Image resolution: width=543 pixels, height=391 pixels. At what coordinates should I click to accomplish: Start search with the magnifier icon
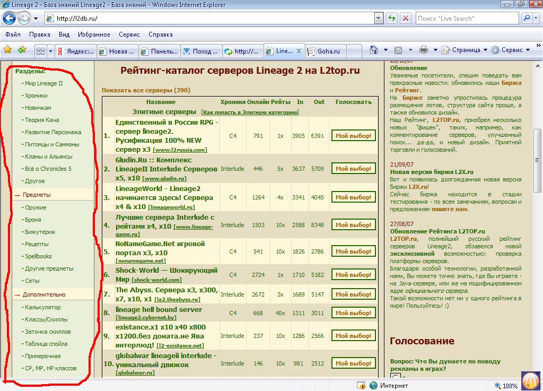click(x=527, y=18)
